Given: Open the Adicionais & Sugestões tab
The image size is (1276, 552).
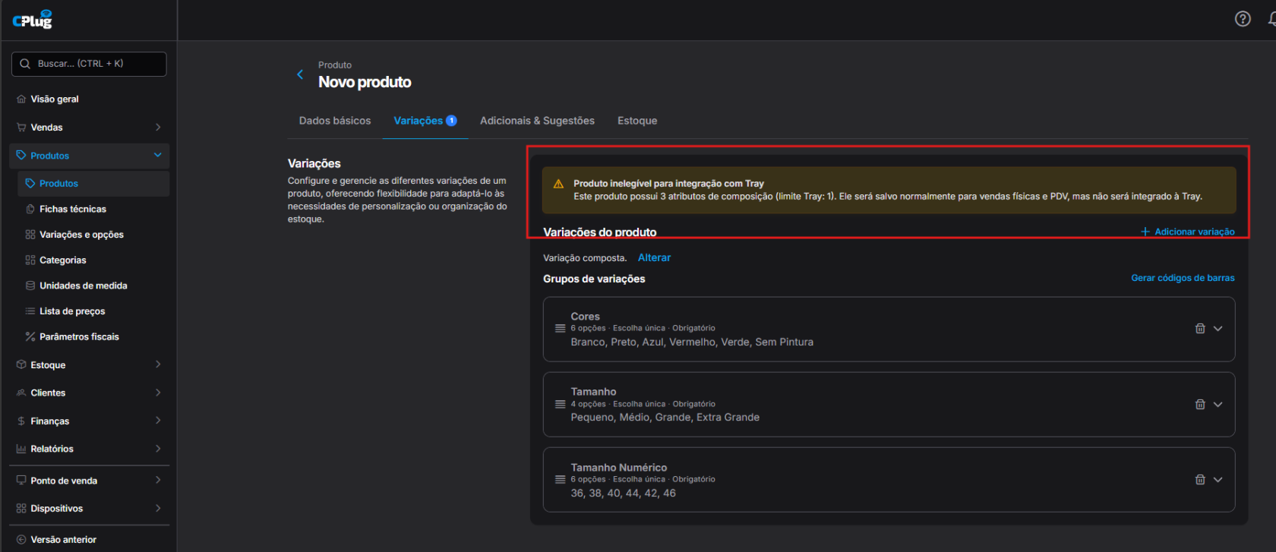Looking at the screenshot, I should coord(537,121).
